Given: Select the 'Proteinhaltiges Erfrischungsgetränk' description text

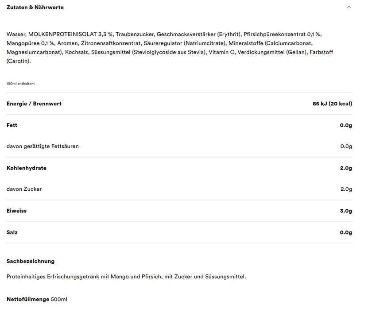Looking at the screenshot, I should click(126, 277).
